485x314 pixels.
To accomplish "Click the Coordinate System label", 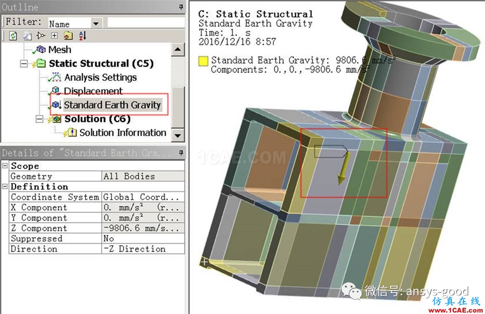I will [x=55, y=197].
